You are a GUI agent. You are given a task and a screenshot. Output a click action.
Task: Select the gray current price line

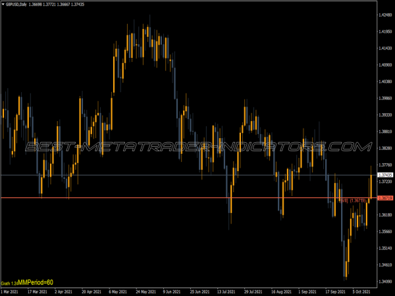click(132, 175)
